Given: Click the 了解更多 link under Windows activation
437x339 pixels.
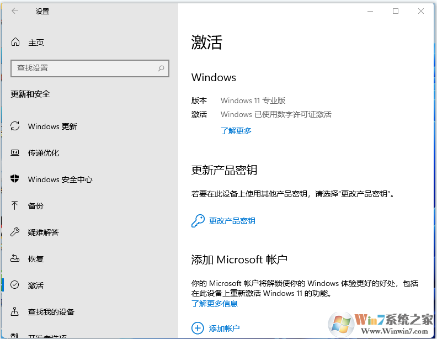Looking at the screenshot, I should click(x=236, y=131).
